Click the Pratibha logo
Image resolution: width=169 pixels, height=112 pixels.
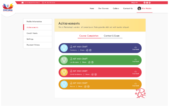pyautogui.click(x=8, y=7)
